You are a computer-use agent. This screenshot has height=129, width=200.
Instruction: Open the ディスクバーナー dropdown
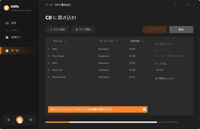point(172,50)
